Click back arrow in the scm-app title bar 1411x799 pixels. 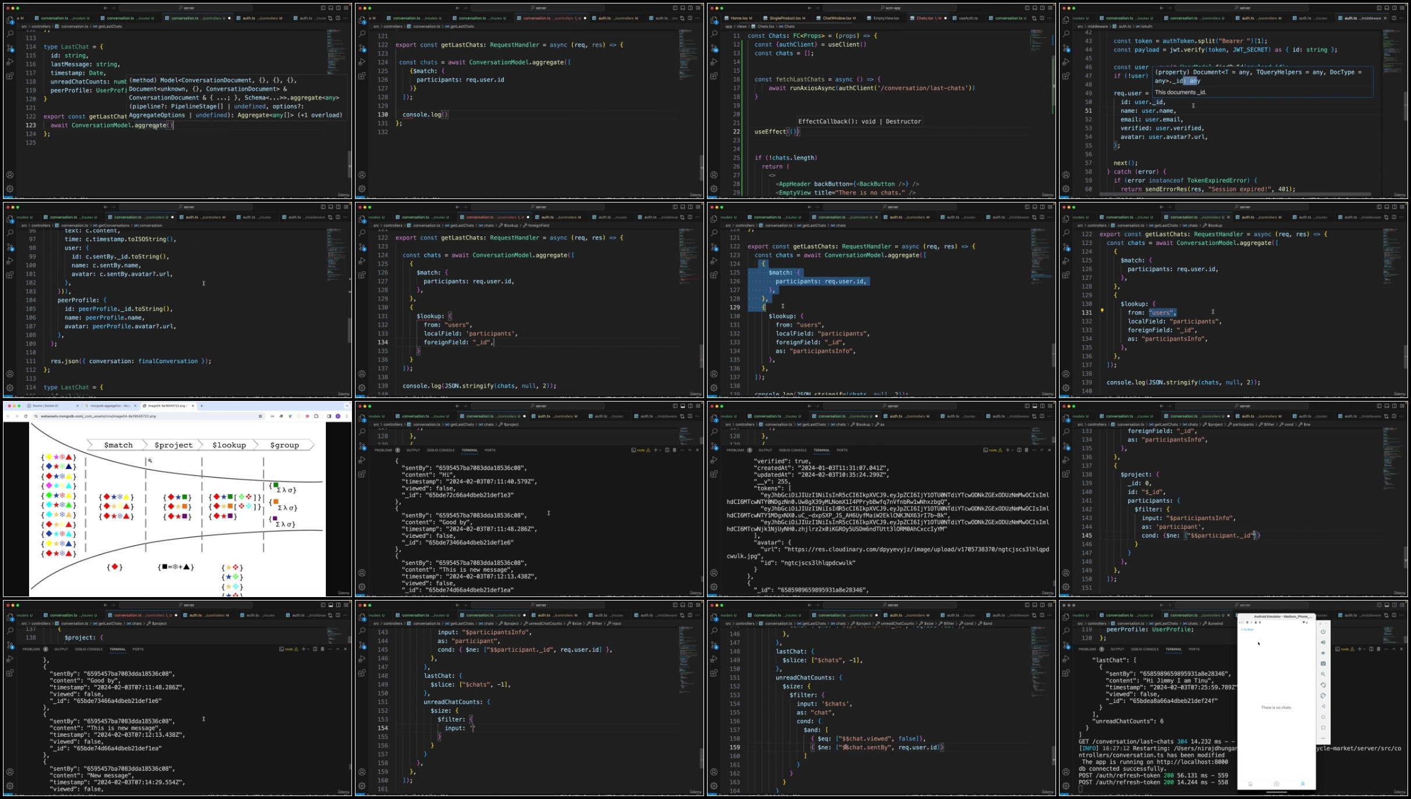coord(809,8)
